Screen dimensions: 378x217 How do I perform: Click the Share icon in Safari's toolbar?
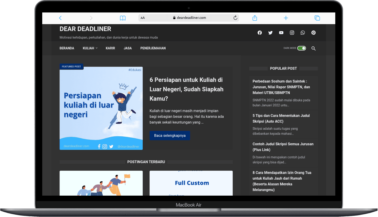point(255,18)
